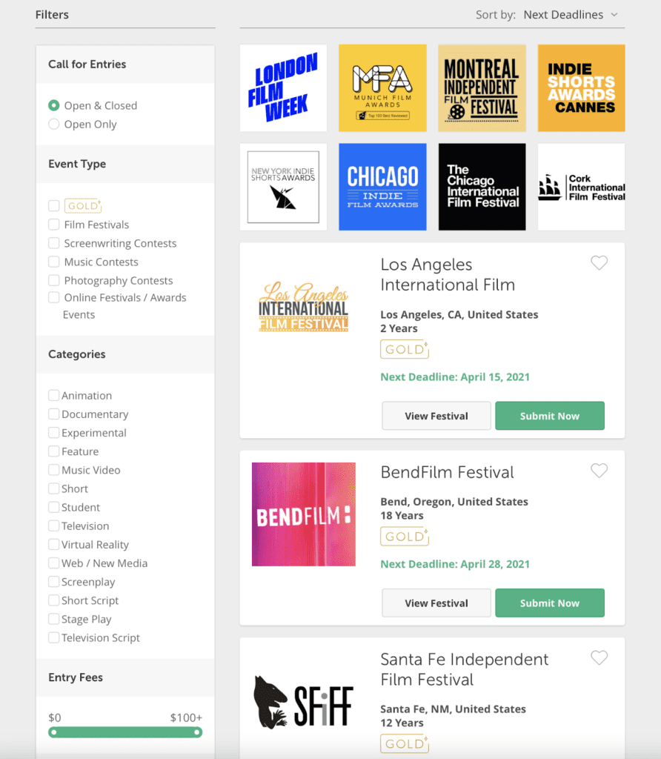This screenshot has height=759, width=661.
Task: Favorite Los Angeles International Film with heart icon
Action: pos(599,263)
